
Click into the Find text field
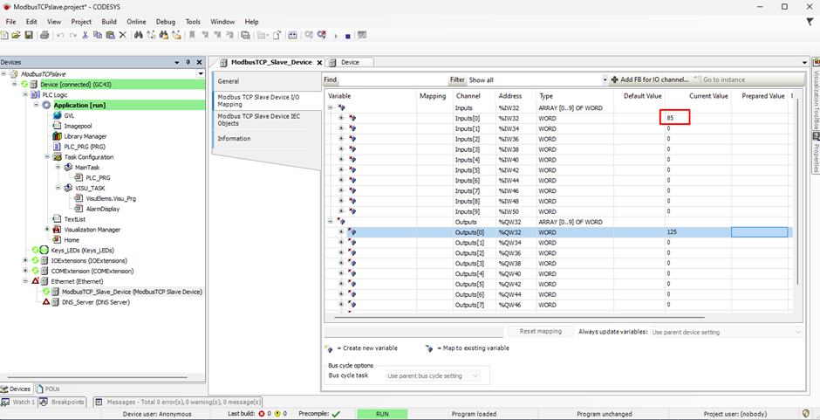point(393,80)
